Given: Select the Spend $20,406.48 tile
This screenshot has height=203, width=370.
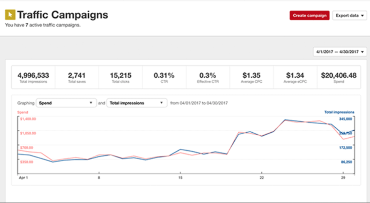Looking at the screenshot, I should pos(339,77).
